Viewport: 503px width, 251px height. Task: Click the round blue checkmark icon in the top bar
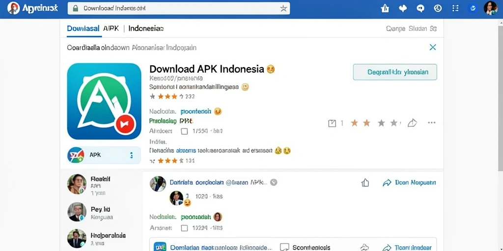click(x=473, y=8)
